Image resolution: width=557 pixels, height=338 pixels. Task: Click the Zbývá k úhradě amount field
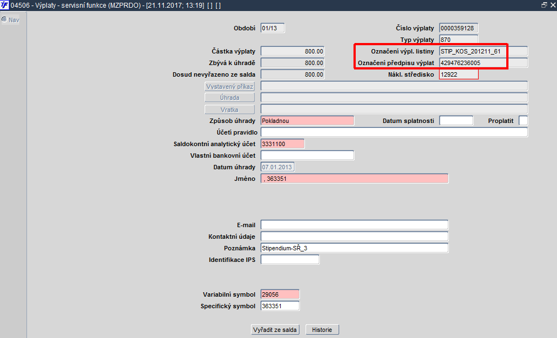292,63
